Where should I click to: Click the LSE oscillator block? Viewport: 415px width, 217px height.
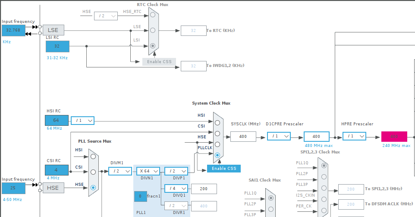[53, 30]
